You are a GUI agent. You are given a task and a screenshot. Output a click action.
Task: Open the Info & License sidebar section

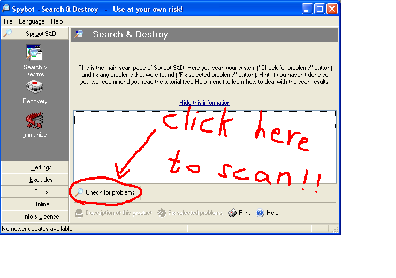[35, 217]
